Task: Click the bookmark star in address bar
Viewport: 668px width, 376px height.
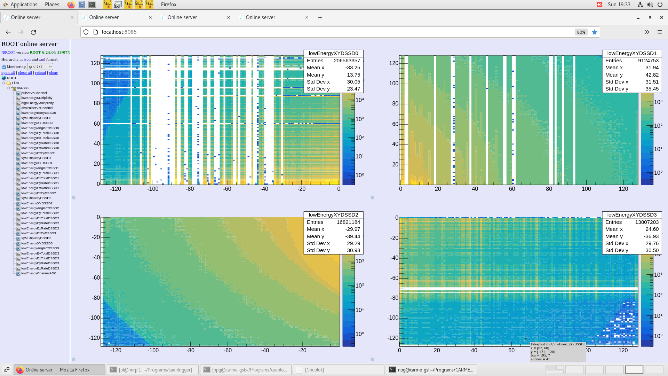Action: pos(595,32)
